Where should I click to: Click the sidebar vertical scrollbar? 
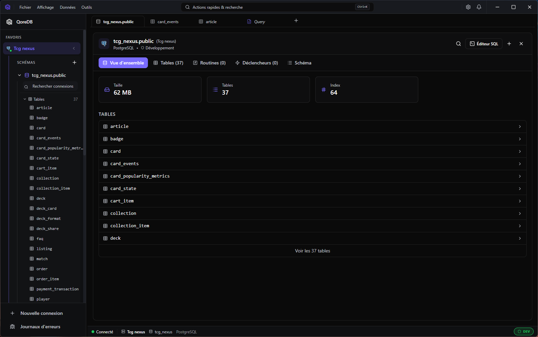85,93
